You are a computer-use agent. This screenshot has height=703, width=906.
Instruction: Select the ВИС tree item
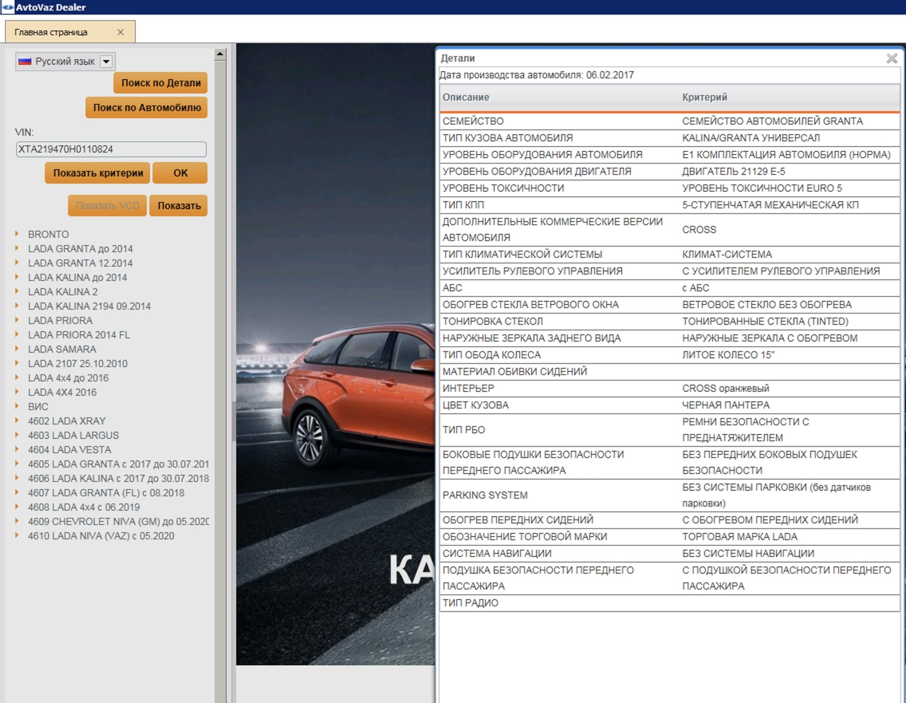38,407
